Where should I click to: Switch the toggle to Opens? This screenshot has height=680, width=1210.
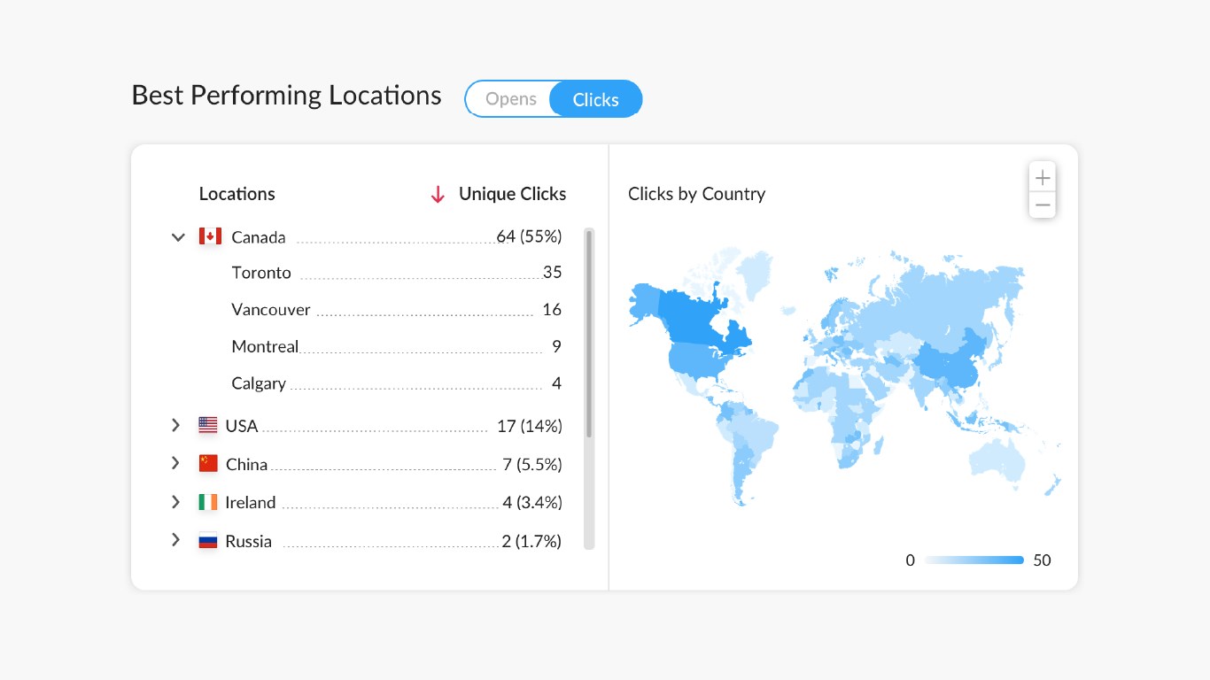pyautogui.click(x=510, y=99)
